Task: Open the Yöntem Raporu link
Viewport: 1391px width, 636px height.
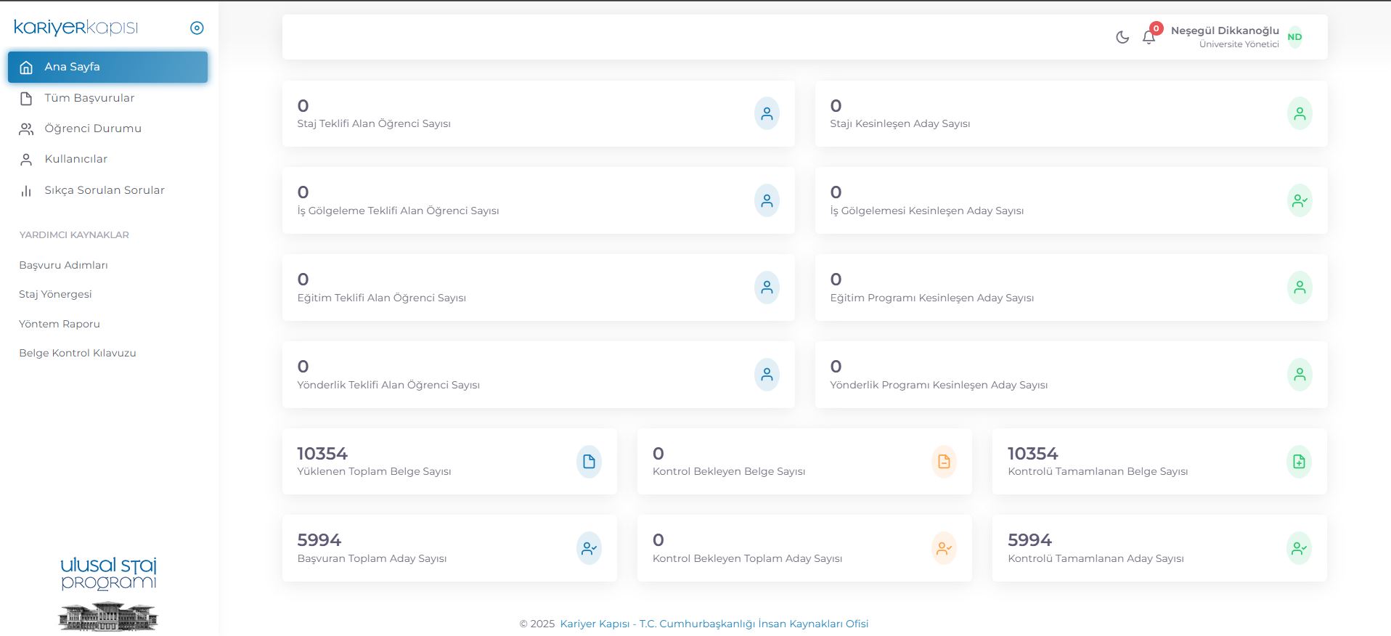Action: point(60,324)
